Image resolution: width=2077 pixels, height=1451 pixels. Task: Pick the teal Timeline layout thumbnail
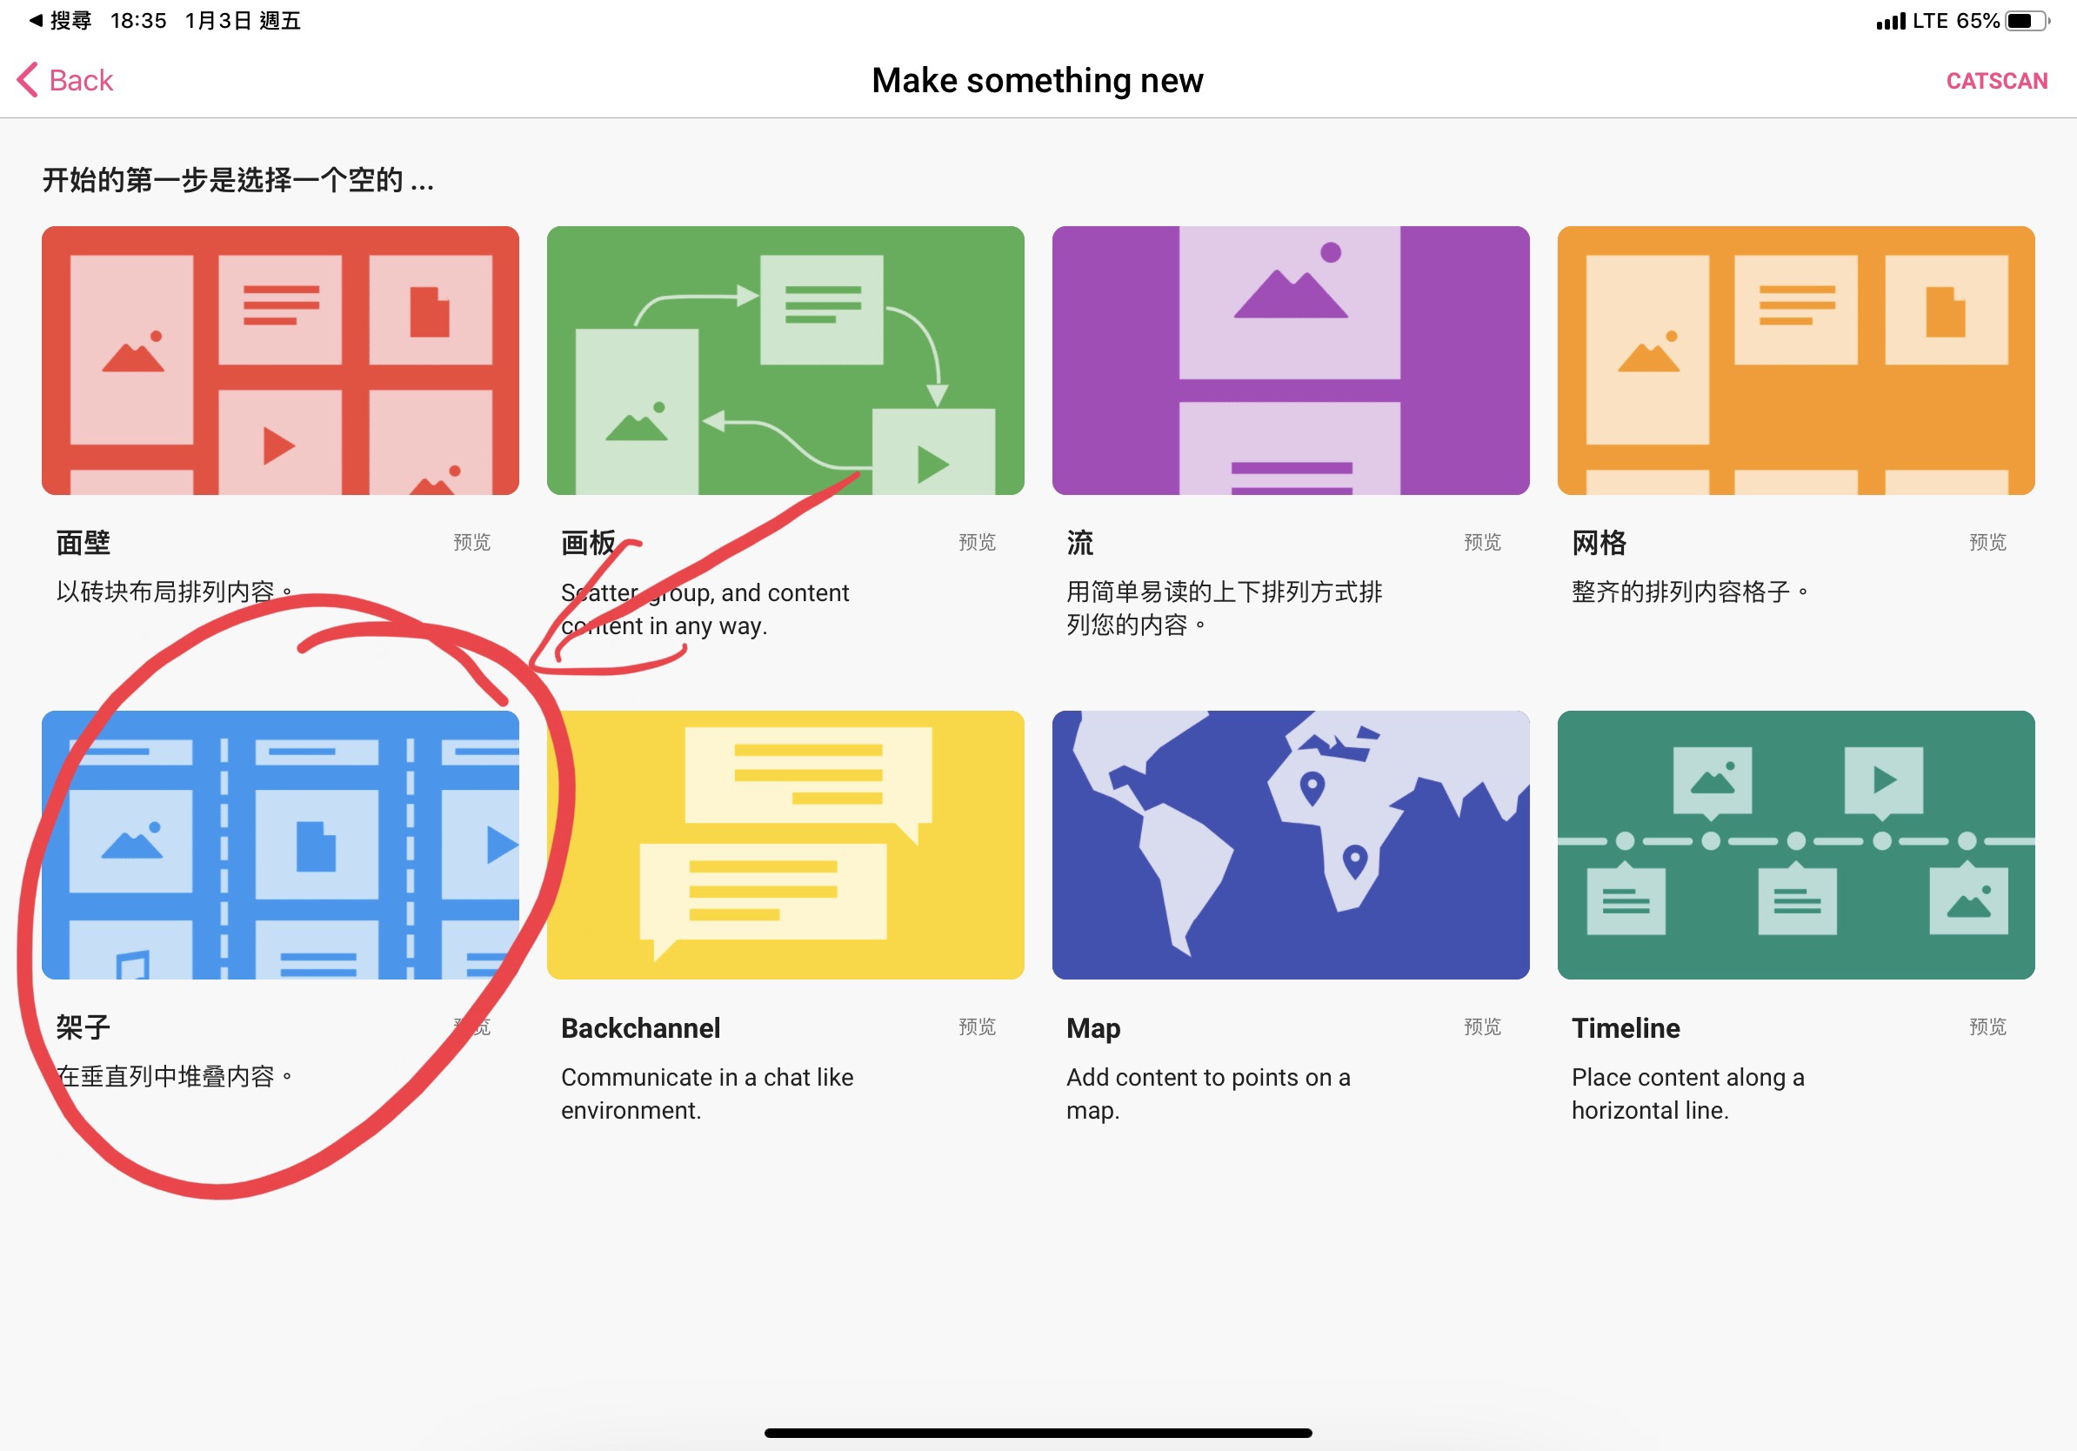click(x=1796, y=844)
